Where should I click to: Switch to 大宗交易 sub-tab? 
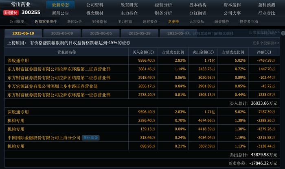197,22
